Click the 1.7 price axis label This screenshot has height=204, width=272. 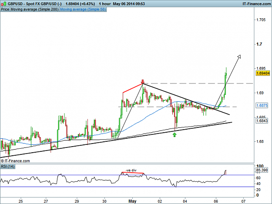click(259, 44)
